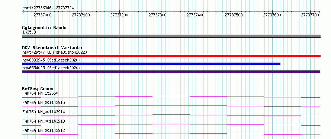
Task: Select the blue nsv6333945 variant bar
Action: point(151,64)
